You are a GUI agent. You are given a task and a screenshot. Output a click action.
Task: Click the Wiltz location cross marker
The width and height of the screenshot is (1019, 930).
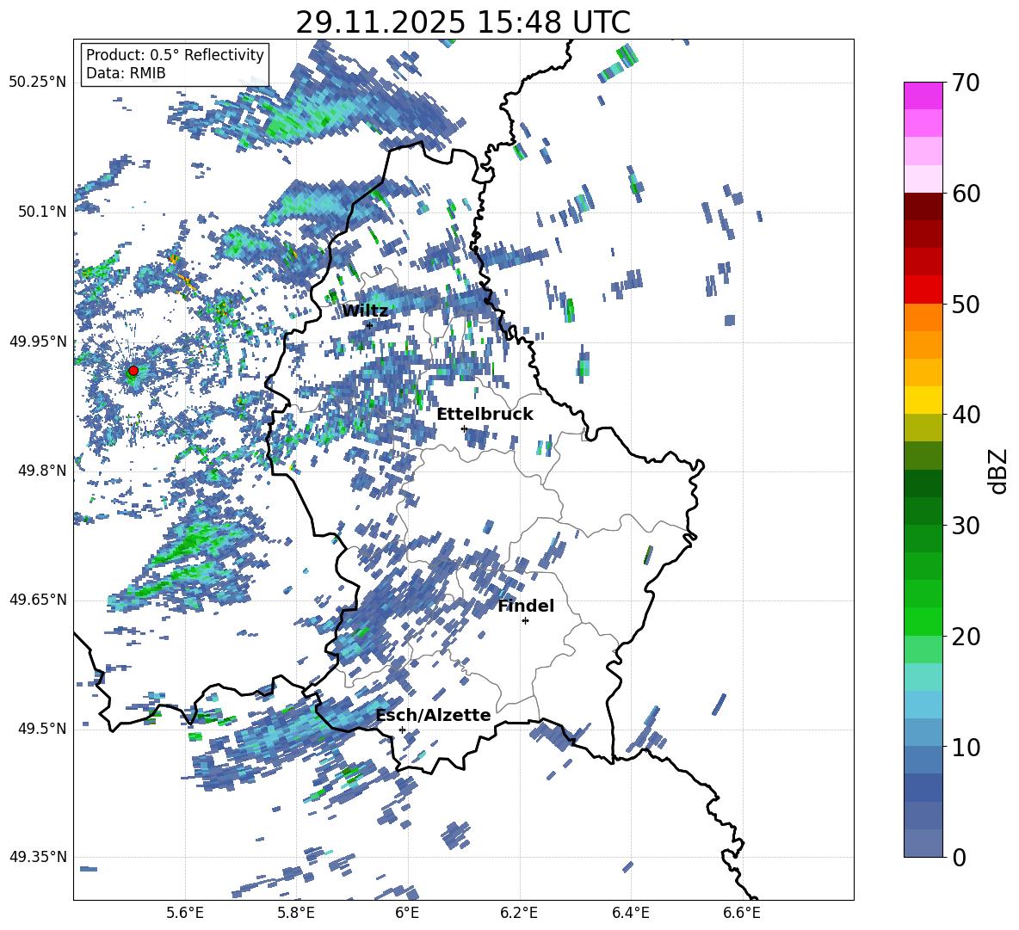[370, 325]
